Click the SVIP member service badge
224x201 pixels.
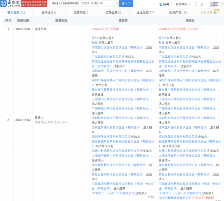click(214, 4)
